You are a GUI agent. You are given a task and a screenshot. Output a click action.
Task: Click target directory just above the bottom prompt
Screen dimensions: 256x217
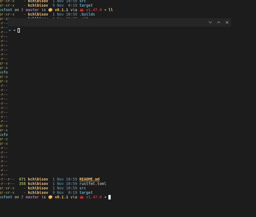pos(86,192)
